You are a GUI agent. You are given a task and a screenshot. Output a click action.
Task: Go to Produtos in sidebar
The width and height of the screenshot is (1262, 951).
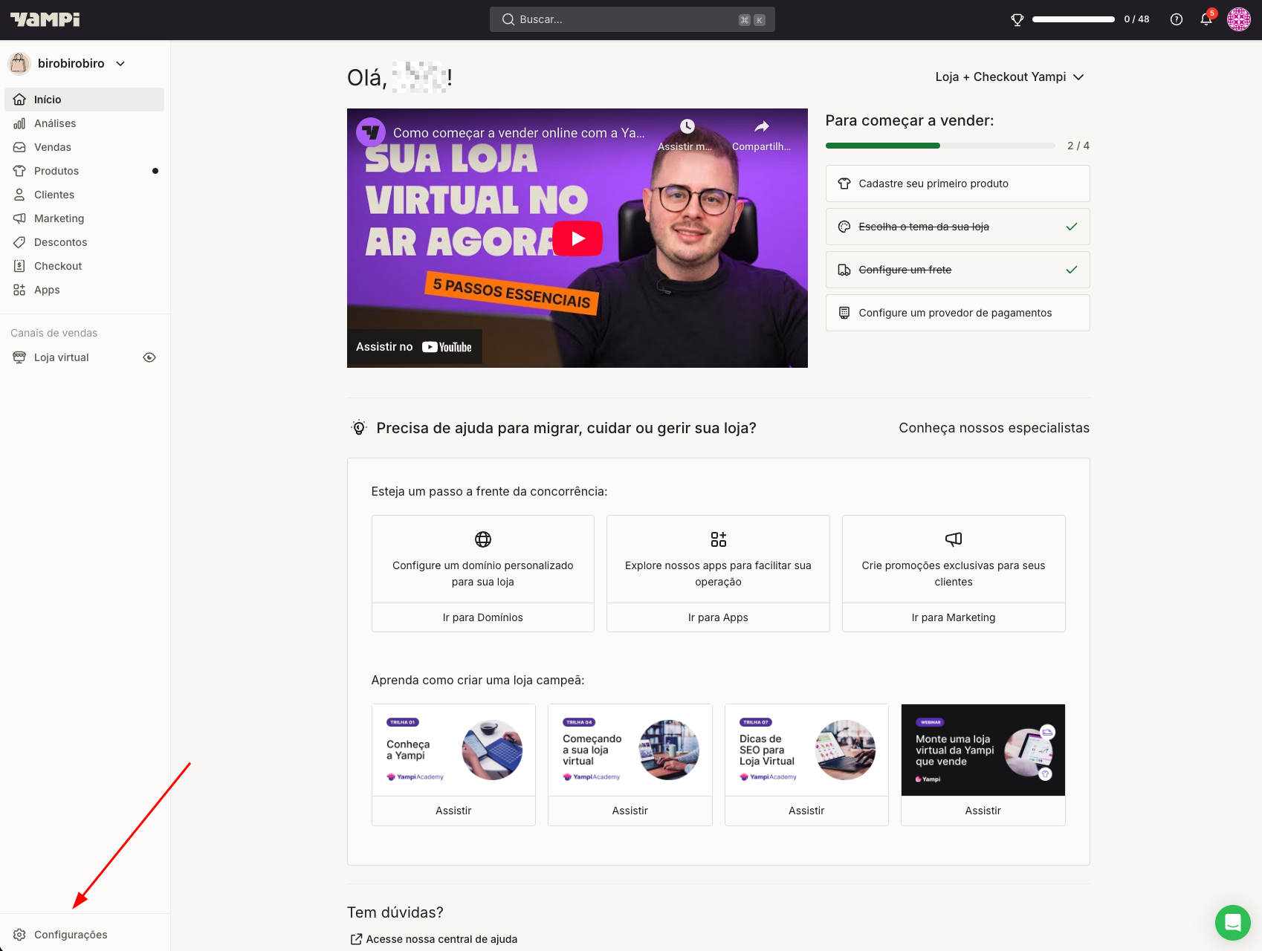[84, 171]
